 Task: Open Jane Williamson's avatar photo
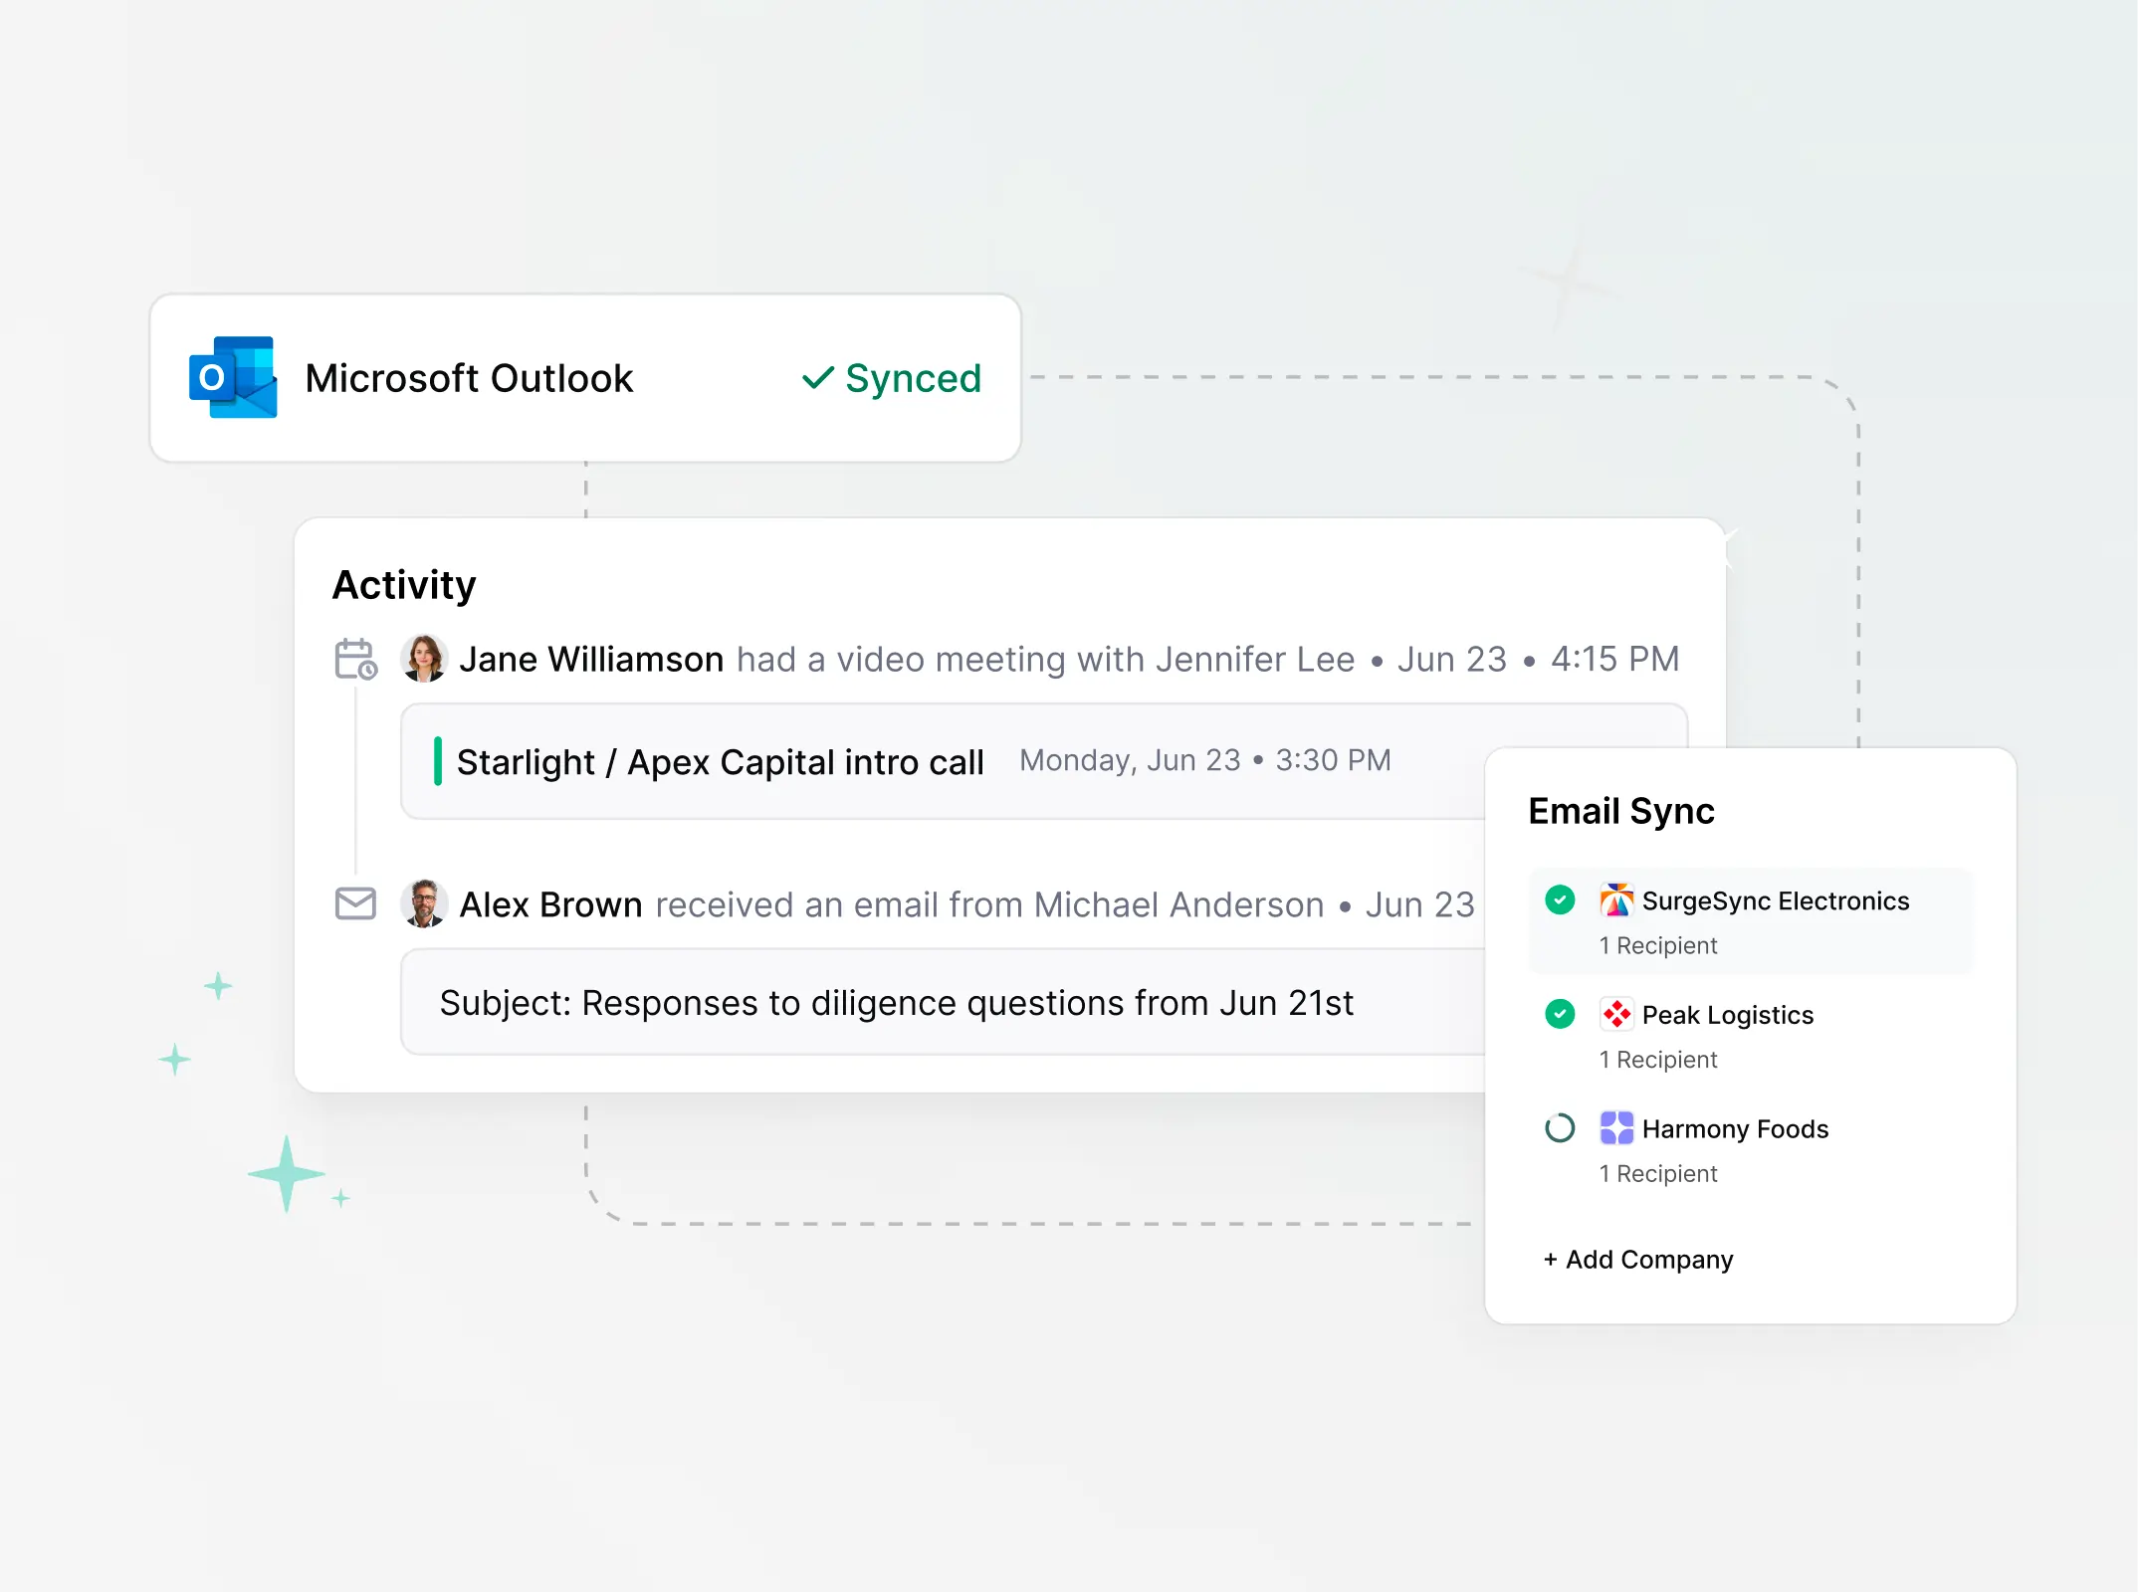(425, 659)
